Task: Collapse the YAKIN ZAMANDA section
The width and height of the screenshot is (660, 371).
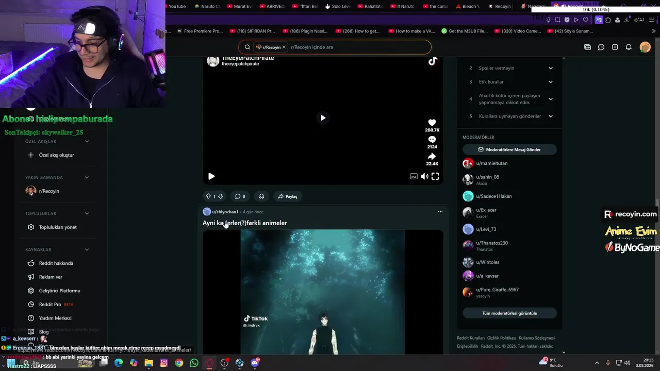Action: click(x=87, y=177)
